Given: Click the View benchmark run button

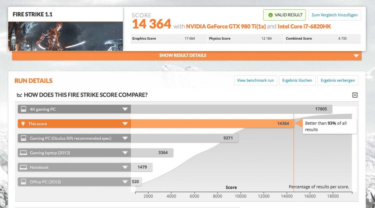Looking at the screenshot, I should [255, 80].
